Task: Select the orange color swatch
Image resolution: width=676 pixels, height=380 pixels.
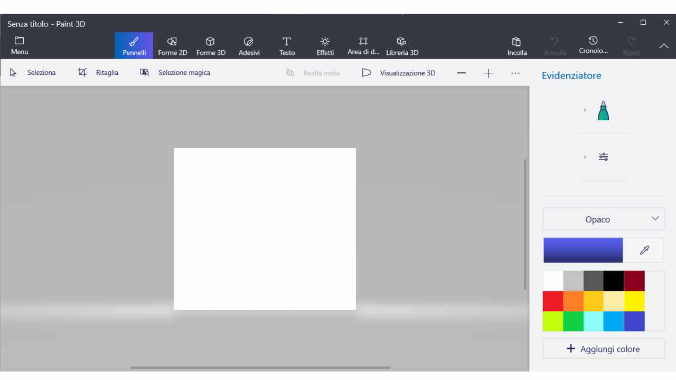Action: pos(574,301)
